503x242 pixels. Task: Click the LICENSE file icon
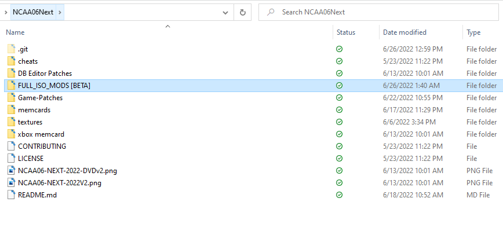tap(11, 159)
